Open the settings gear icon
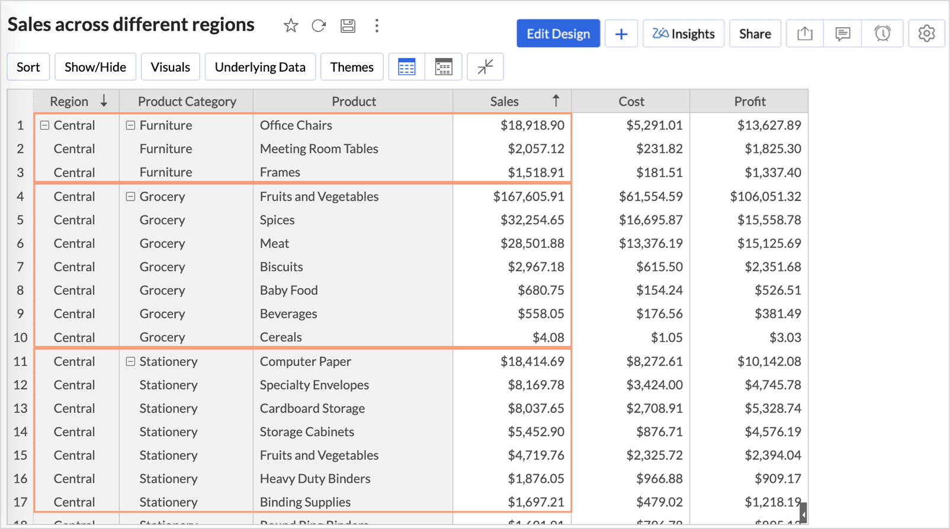Screen dimensions: 950x529 926,34
